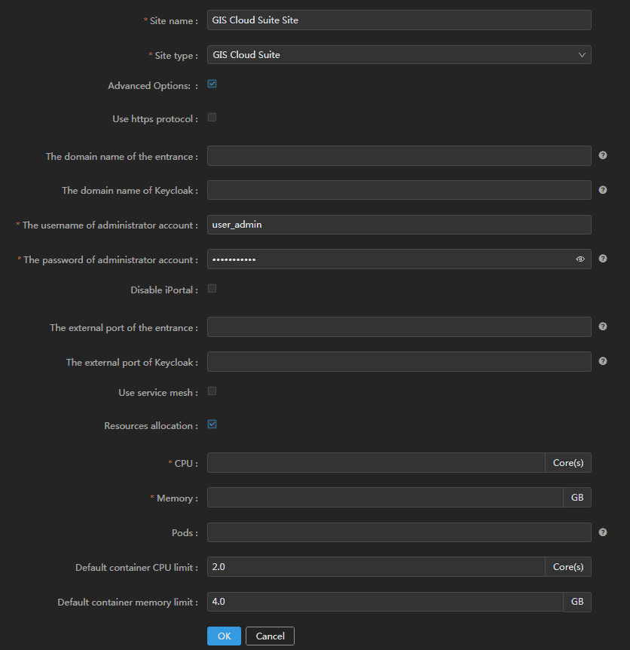The width and height of the screenshot is (630, 650).
Task: Tick the Disable iPortal checkbox
Action: tap(212, 289)
